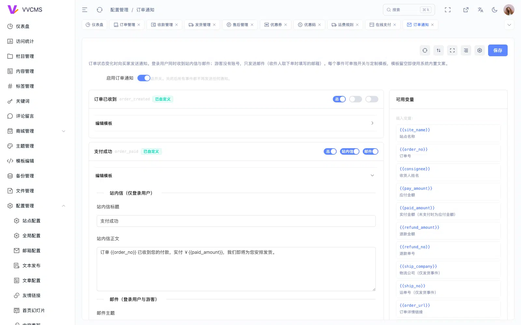Click the 站内信正文 text area

click(x=236, y=269)
